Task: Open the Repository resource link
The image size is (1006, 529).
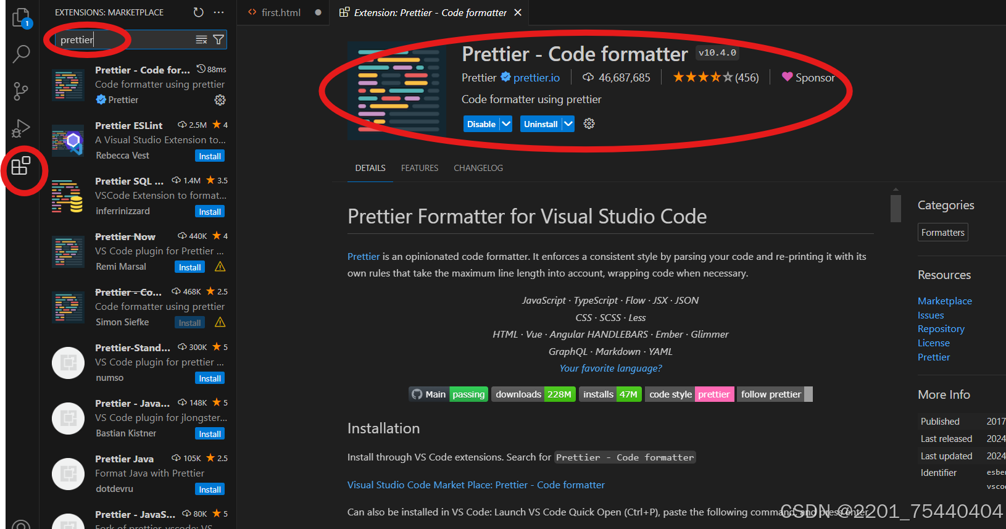Action: tap(941, 329)
